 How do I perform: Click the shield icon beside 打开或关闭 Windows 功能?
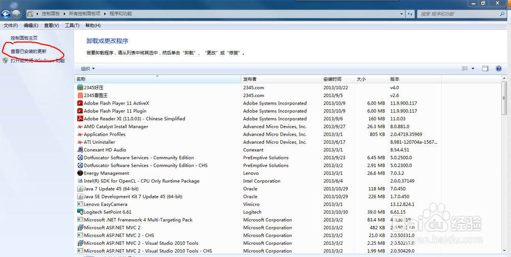click(5, 61)
